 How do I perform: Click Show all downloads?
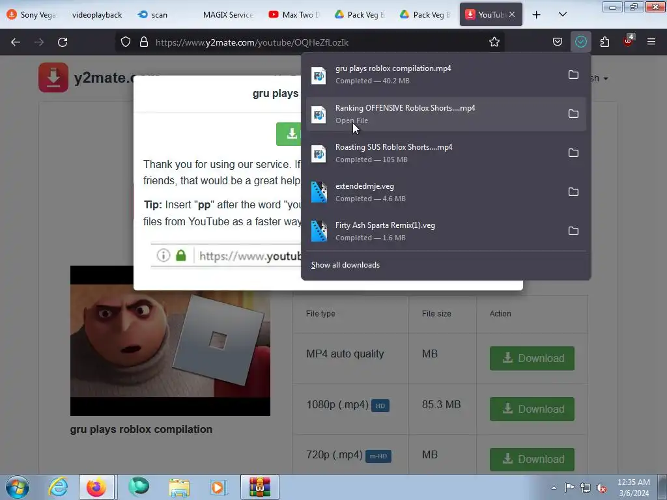[x=345, y=265]
